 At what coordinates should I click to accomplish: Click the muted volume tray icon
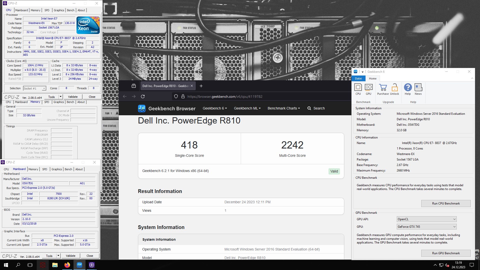point(447,265)
